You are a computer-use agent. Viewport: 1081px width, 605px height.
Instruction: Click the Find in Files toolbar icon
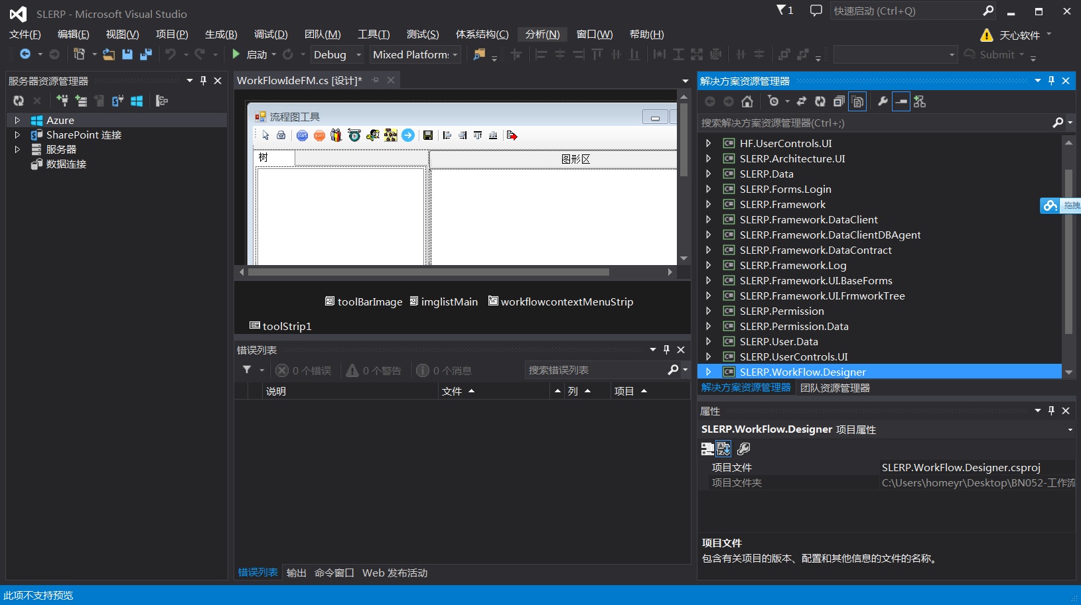478,54
